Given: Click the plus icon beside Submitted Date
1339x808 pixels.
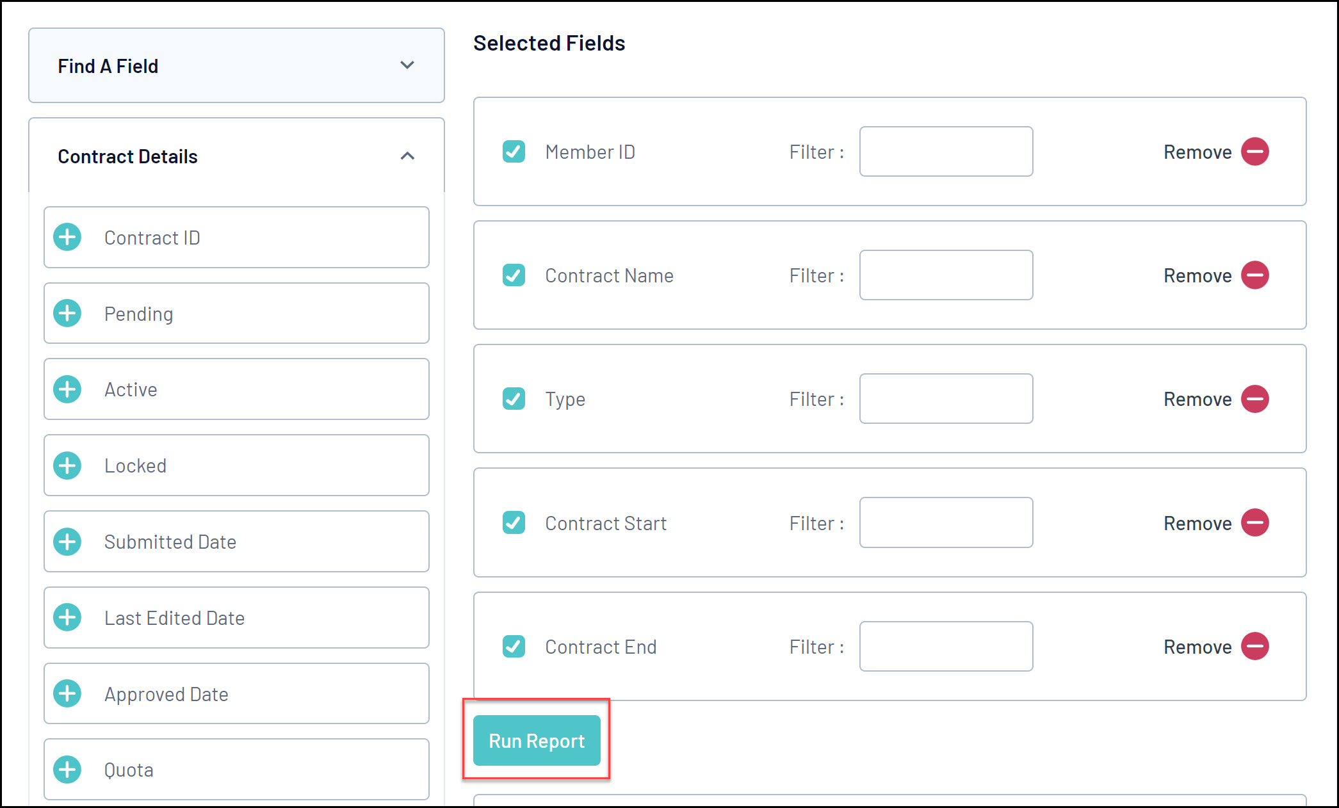Looking at the screenshot, I should pos(67,542).
